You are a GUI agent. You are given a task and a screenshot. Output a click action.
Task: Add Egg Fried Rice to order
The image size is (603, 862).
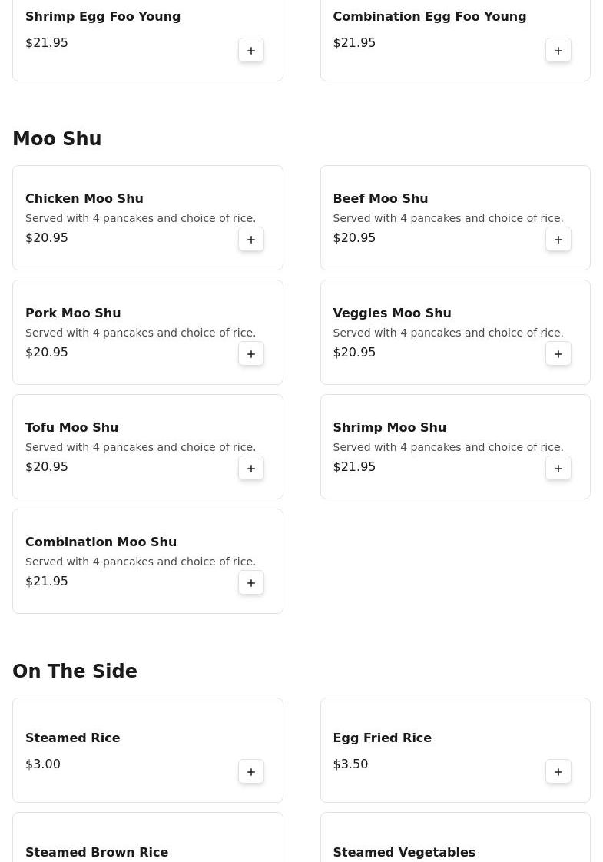[558, 772]
